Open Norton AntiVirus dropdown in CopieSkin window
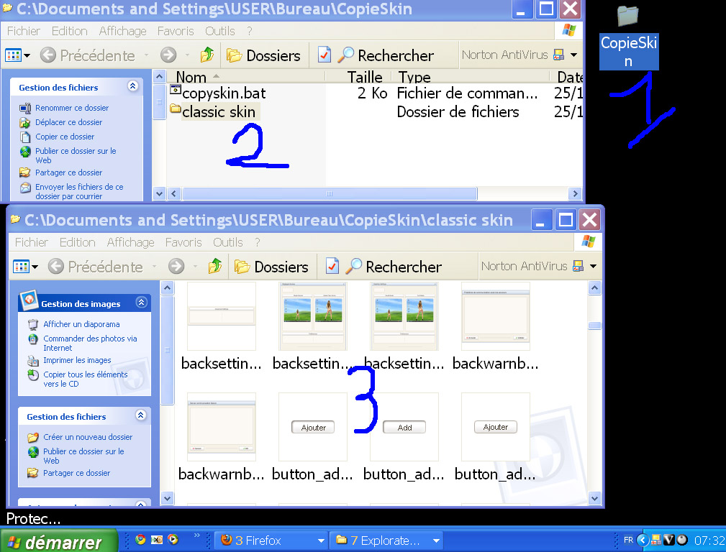This screenshot has width=726, height=552. 574,55
